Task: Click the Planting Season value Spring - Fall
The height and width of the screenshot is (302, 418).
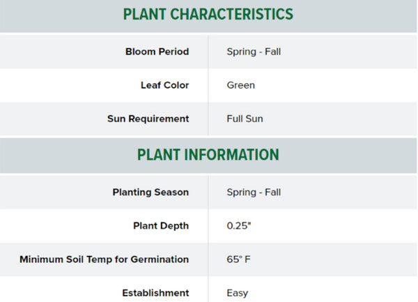Action: pyautogui.click(x=254, y=192)
